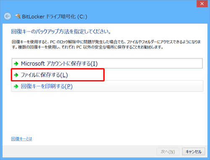Click the 次へ(N) button

168,152
